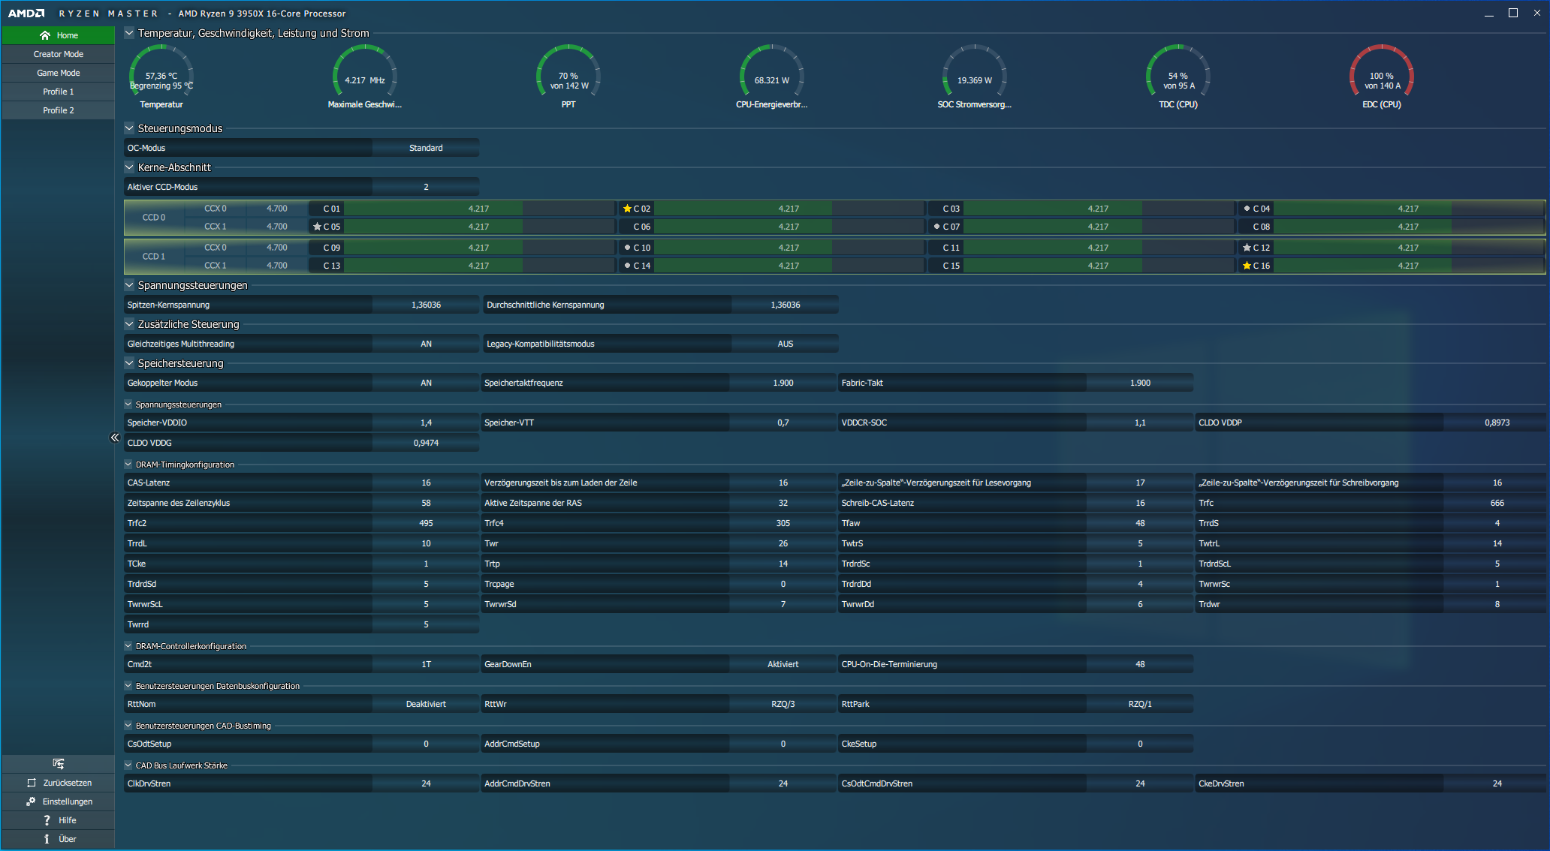This screenshot has width=1550, height=851.
Task: Collapse the Steuerungsmodus section
Action: pos(129,128)
